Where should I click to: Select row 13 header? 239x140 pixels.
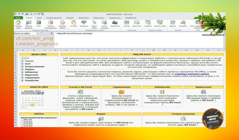16,86
